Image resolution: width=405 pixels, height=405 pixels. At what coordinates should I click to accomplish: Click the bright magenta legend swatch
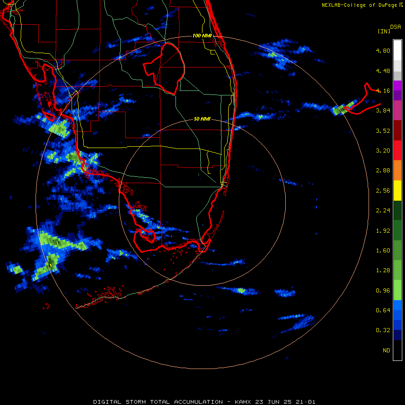point(397,85)
